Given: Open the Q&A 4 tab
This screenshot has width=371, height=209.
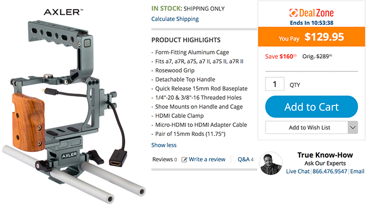Looking at the screenshot, I should point(245,159).
